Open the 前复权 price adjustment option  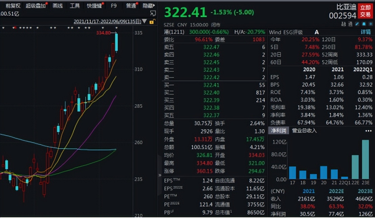pos(13,6)
